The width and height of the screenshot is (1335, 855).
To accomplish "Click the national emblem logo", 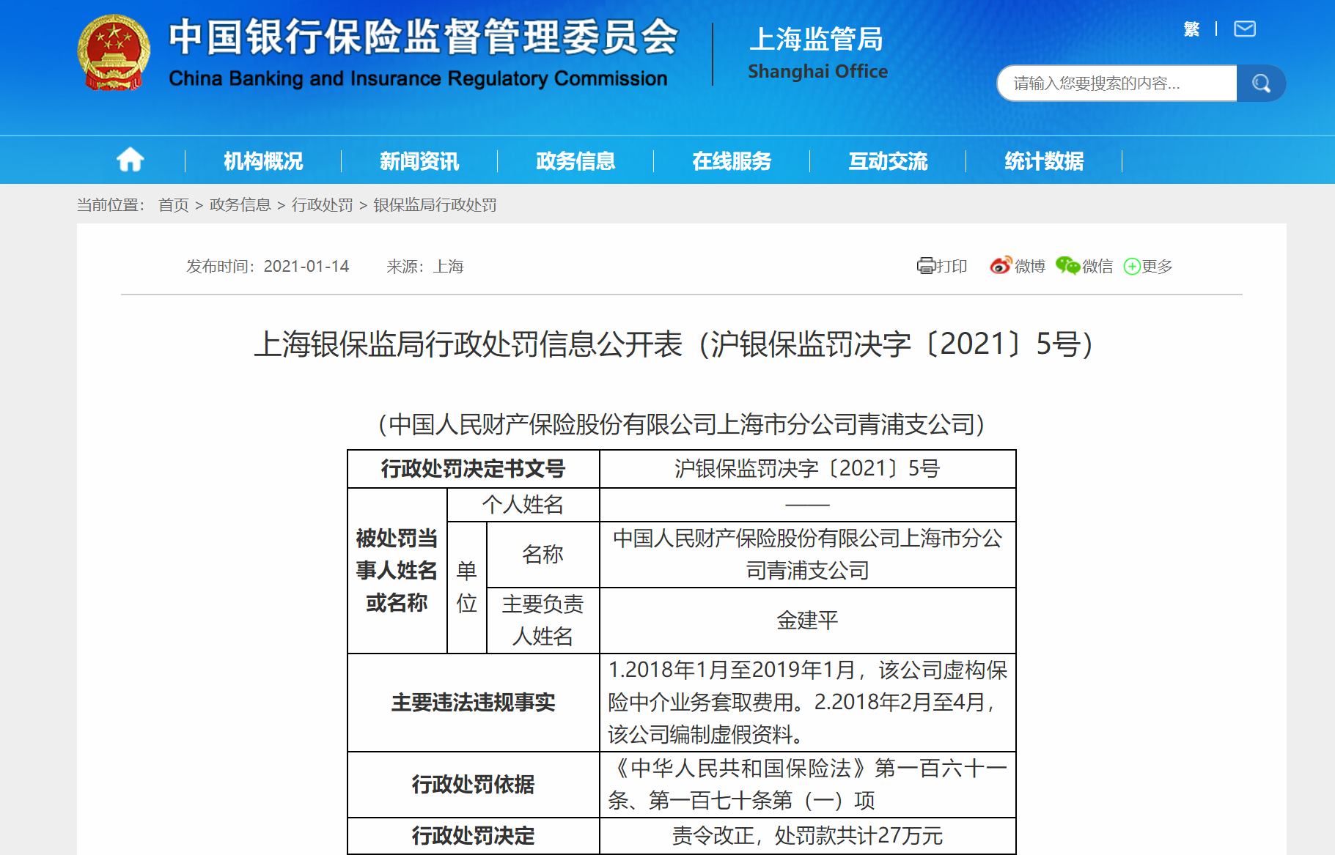I will pos(114,52).
